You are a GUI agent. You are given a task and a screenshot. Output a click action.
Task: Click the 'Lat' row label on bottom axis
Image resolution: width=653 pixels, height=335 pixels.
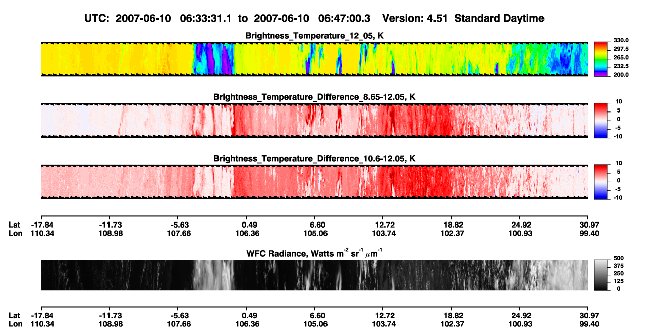[14, 316]
